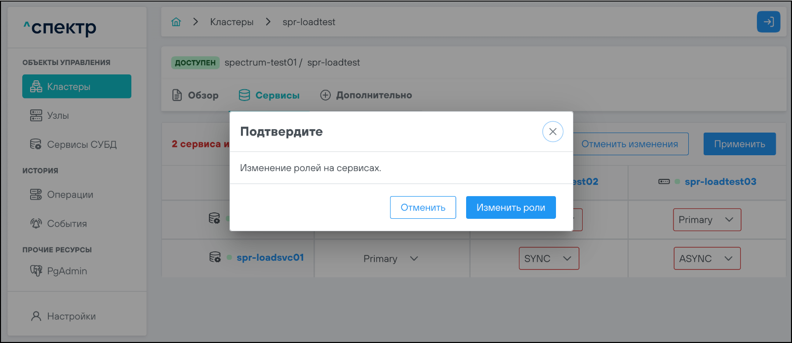This screenshot has width=792, height=343.
Task: Click the Кластеры sidebar icon
Action: click(x=36, y=87)
